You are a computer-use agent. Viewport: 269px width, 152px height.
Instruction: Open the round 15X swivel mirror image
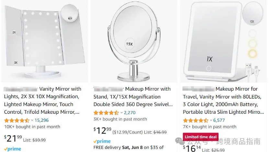coord(134,41)
